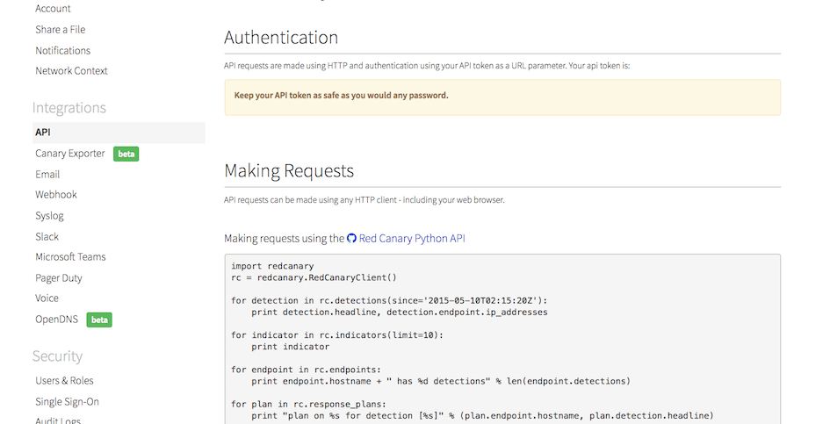The width and height of the screenshot is (830, 424).
Task: Open the Pager Duty integration
Action: [x=59, y=278]
